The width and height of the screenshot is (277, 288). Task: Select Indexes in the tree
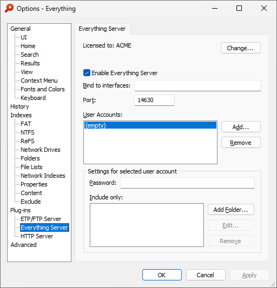click(21, 115)
